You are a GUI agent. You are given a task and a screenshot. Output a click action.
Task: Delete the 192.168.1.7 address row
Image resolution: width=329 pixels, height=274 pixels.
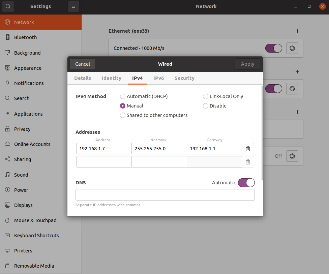pos(248,149)
